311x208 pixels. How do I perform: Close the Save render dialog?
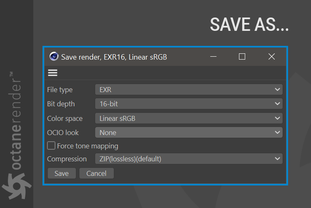point(271,57)
